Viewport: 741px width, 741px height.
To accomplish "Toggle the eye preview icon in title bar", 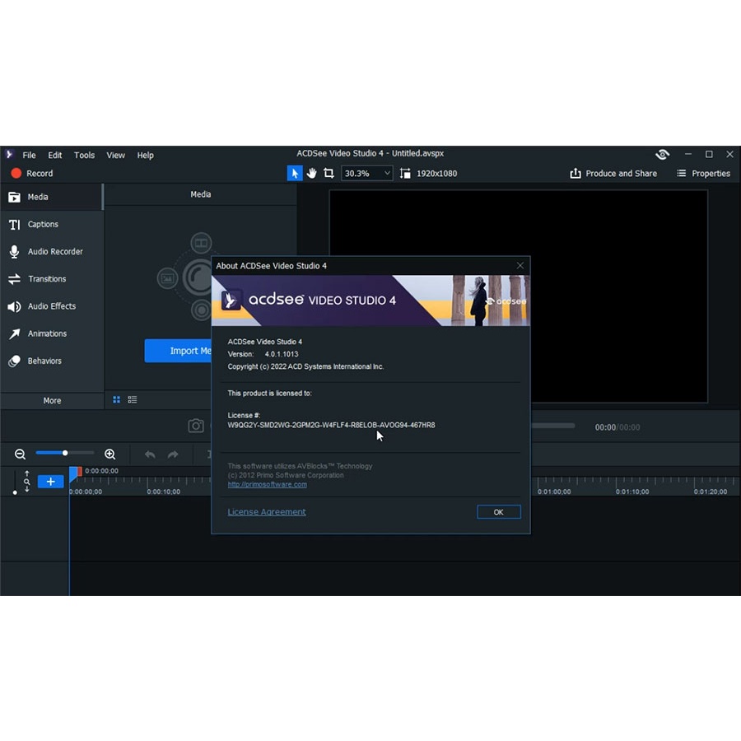I will click(662, 155).
